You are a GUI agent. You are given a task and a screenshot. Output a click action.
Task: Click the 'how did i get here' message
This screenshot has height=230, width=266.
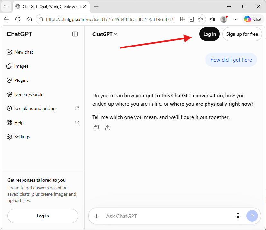(x=231, y=60)
